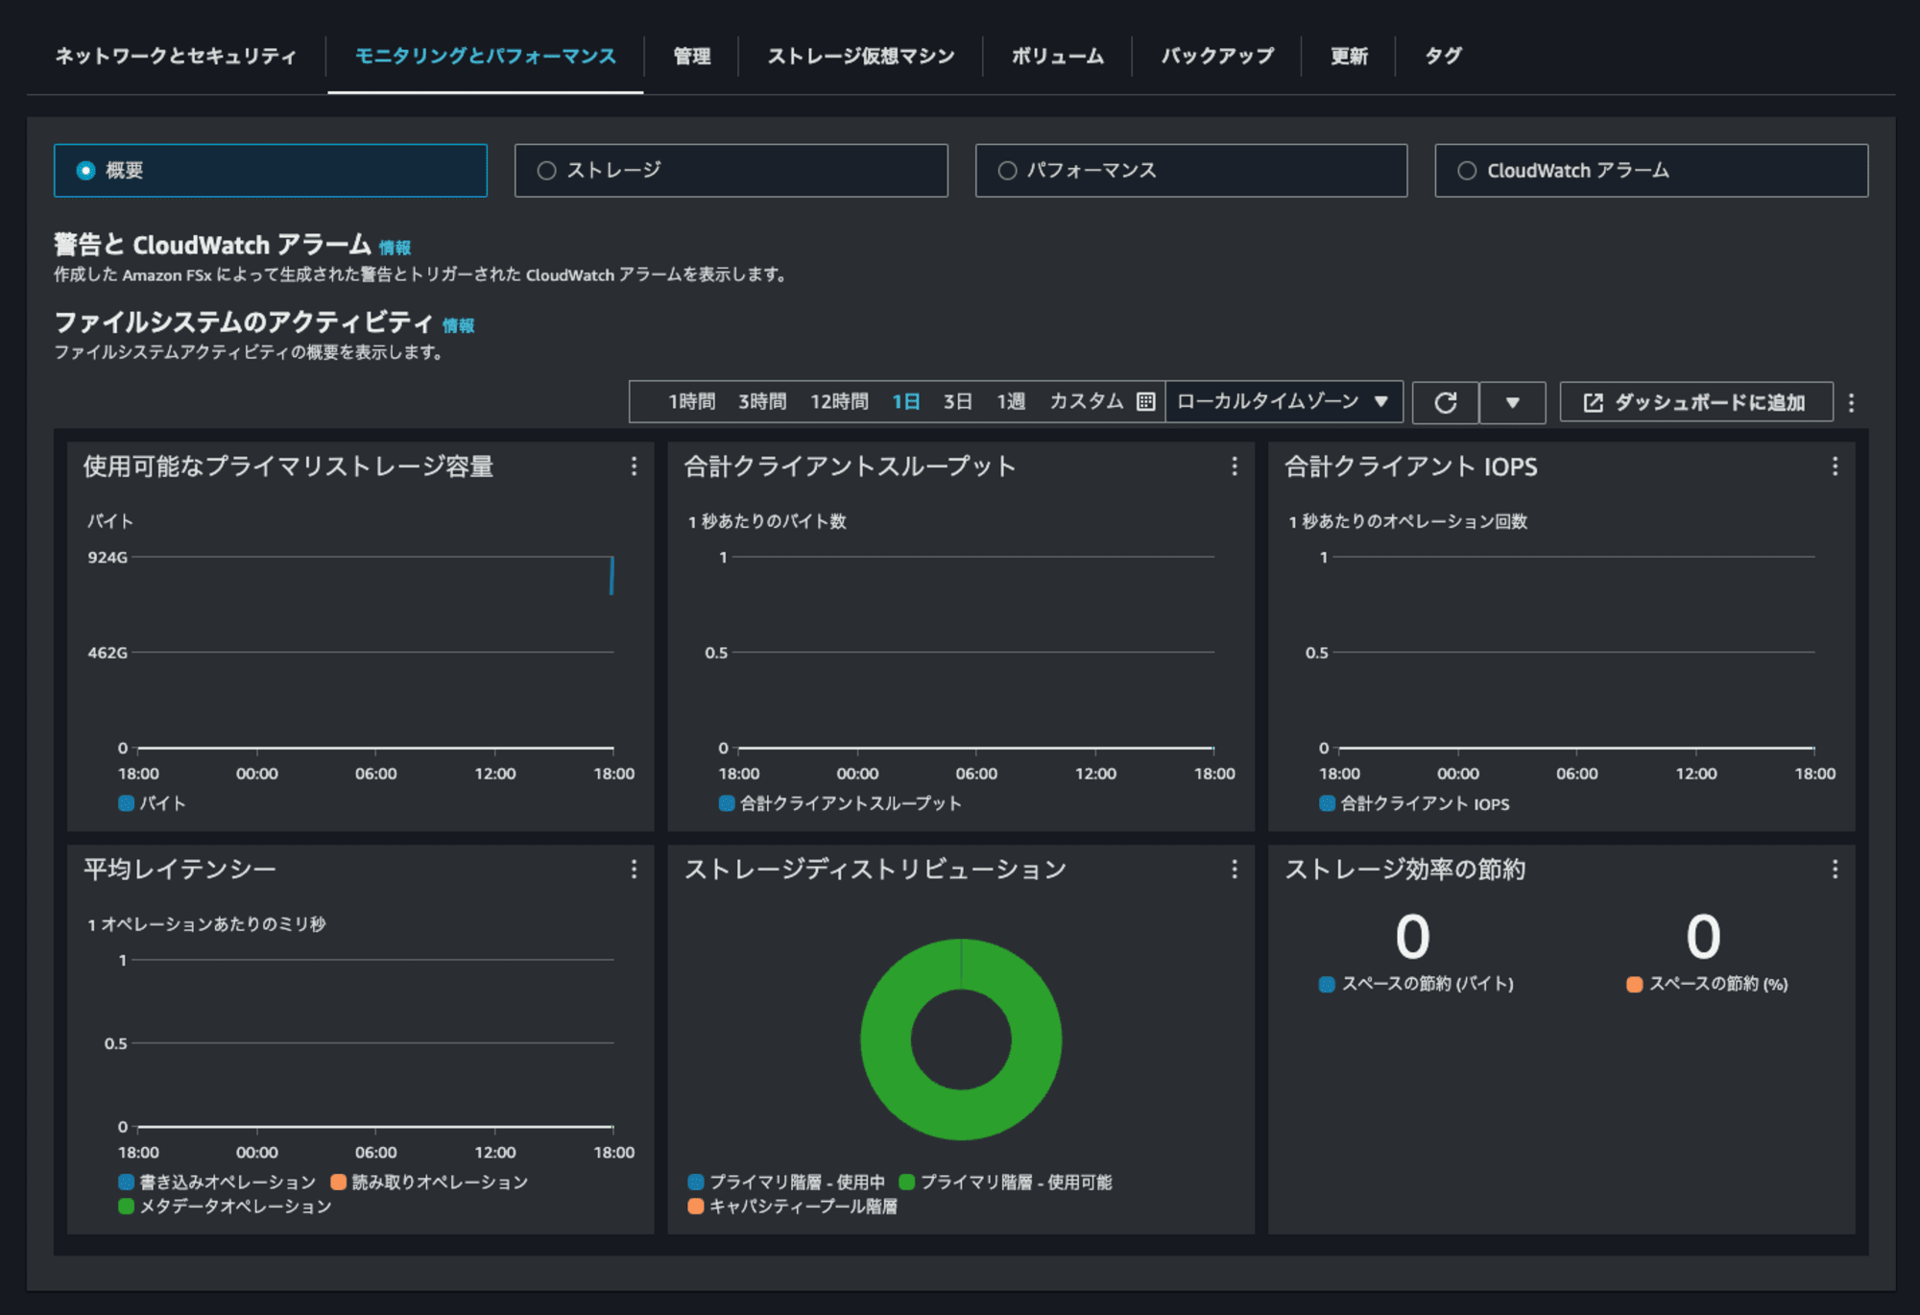This screenshot has height=1315, width=1920.
Task: Click the スペースの節約 (%) legend swatch
Action: (1634, 984)
